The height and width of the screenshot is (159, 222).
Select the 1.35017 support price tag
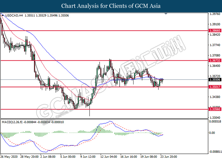pos(215,87)
